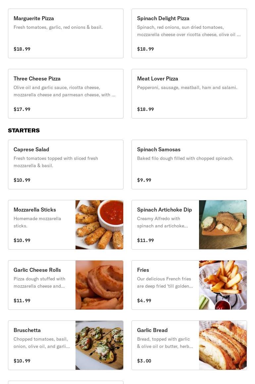View the Spinach Artichoke Dip photo
The width and height of the screenshot is (255, 384).
point(223,225)
